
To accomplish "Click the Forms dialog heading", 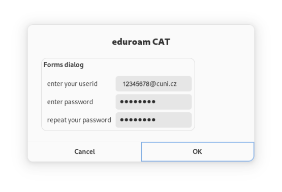I will pos(64,65).
